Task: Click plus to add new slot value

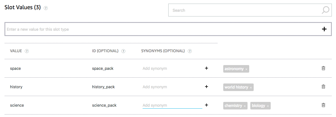Action: tap(324, 29)
